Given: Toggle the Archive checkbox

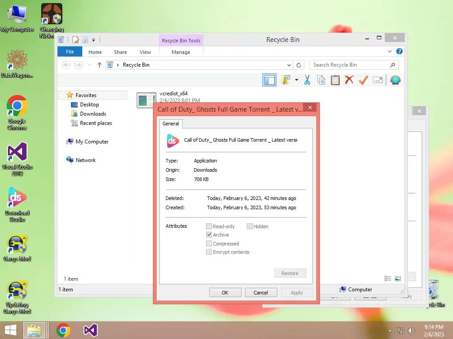Looking at the screenshot, I should point(209,235).
